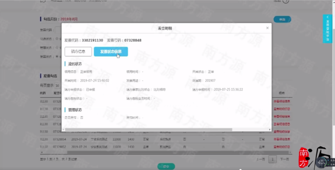Click the 2019年8月 month text
The image size is (335, 170).
pos(69,19)
